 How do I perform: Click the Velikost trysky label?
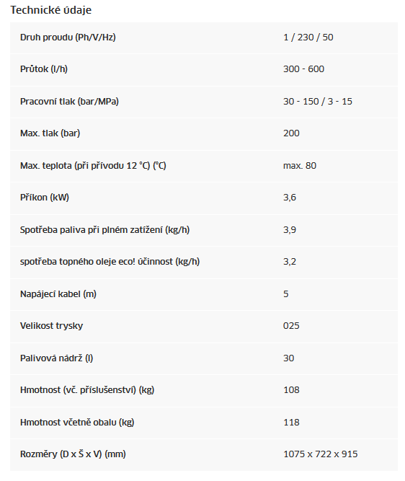(51, 326)
